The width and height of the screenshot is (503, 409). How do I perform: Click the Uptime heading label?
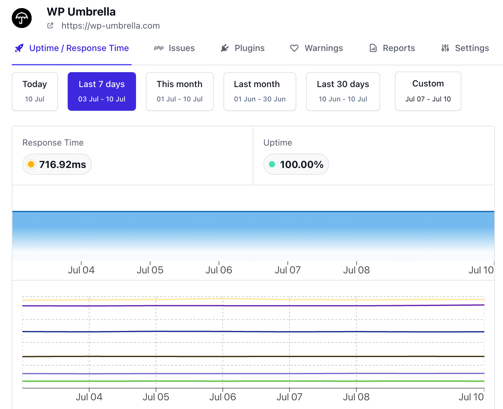point(278,143)
